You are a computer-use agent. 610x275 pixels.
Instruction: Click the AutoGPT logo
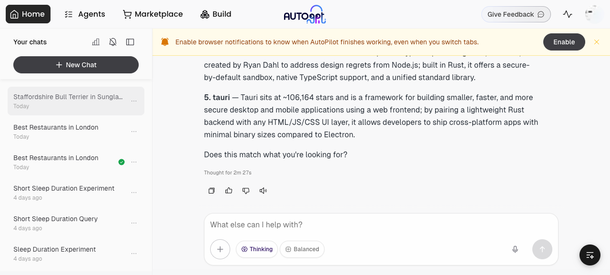click(305, 14)
